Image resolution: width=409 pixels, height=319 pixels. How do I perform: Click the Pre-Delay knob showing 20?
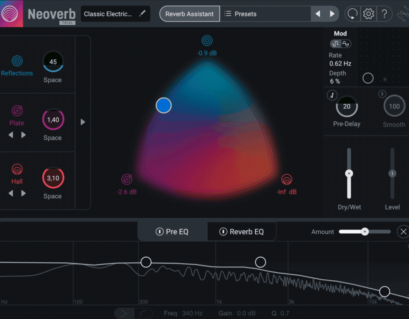click(x=347, y=106)
